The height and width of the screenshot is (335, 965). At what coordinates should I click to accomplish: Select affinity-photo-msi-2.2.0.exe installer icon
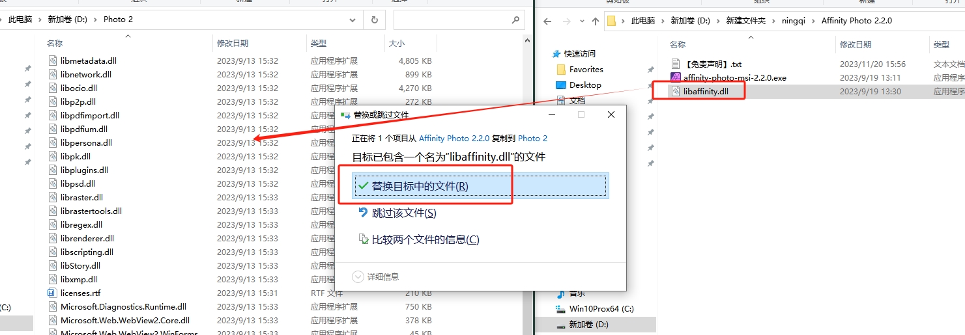(676, 77)
